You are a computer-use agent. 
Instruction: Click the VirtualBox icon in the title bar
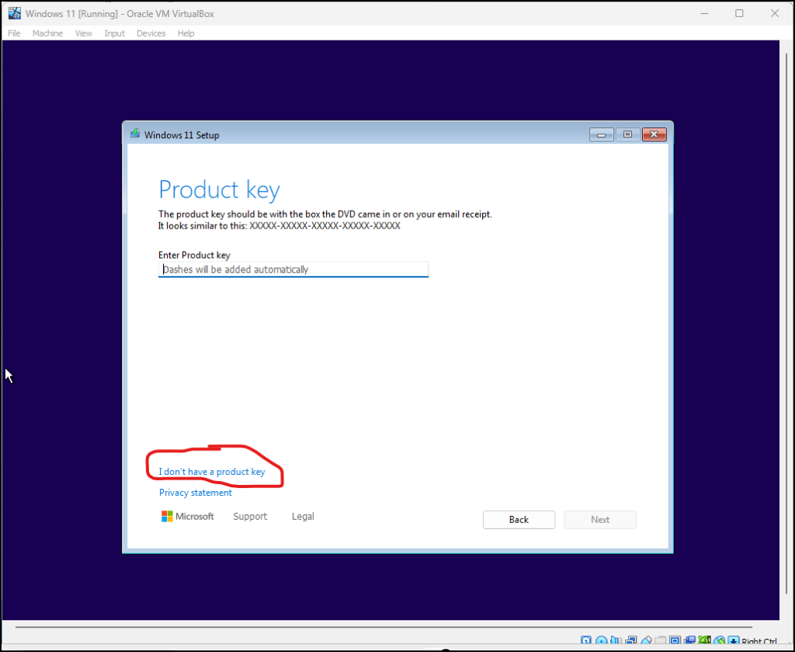[x=15, y=13]
